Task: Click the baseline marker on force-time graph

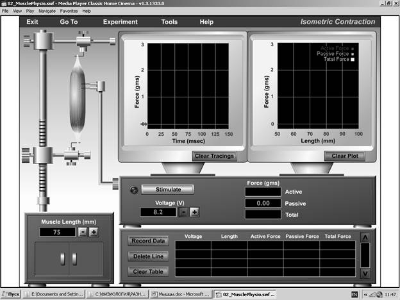Action: [x=144, y=124]
